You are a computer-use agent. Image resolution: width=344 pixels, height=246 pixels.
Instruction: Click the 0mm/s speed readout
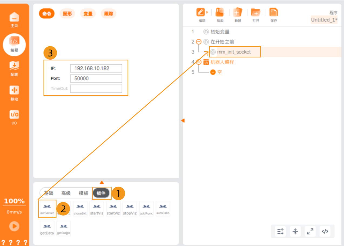point(14,212)
